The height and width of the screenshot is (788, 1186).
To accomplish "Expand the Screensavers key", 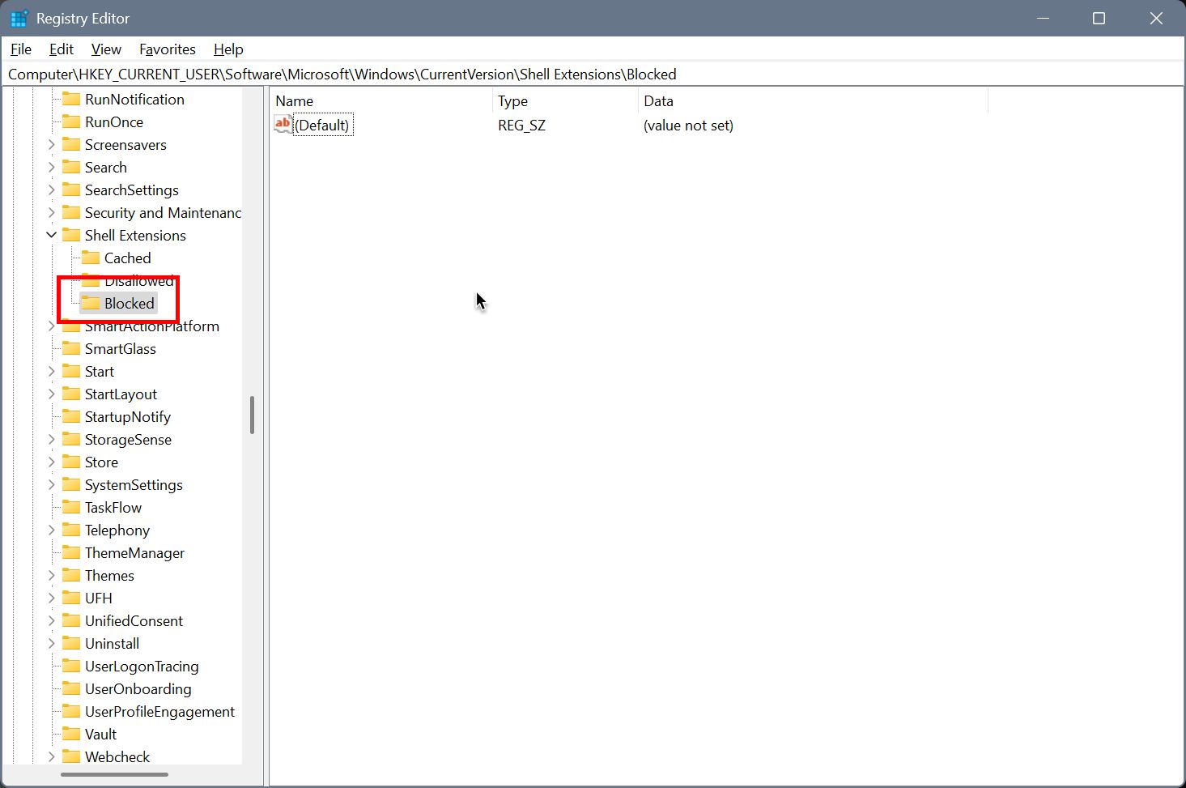I will point(52,145).
